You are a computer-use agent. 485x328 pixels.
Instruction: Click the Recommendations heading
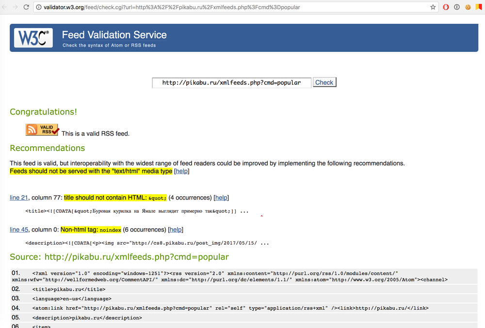[x=48, y=148]
